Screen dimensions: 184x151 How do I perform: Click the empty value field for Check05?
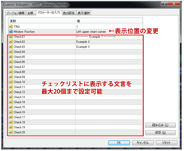tap(109, 57)
